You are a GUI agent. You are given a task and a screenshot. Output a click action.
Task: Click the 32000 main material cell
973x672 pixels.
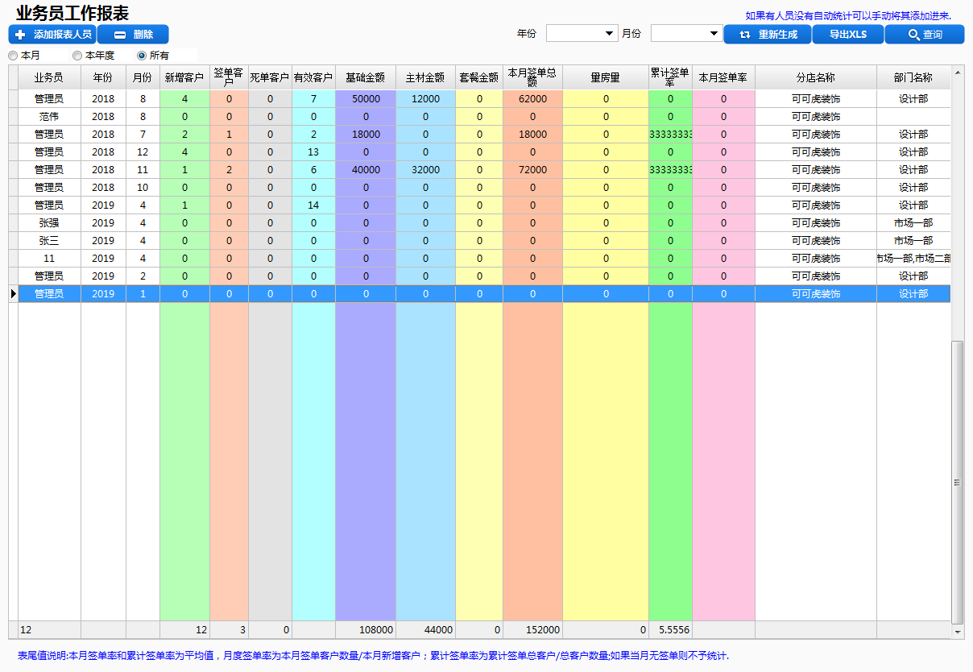pos(425,170)
